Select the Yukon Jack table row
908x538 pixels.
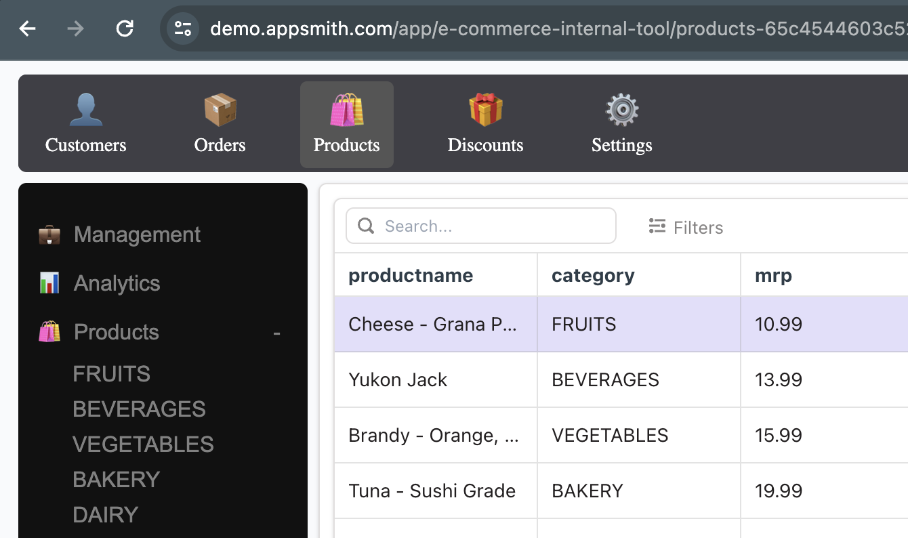(398, 379)
